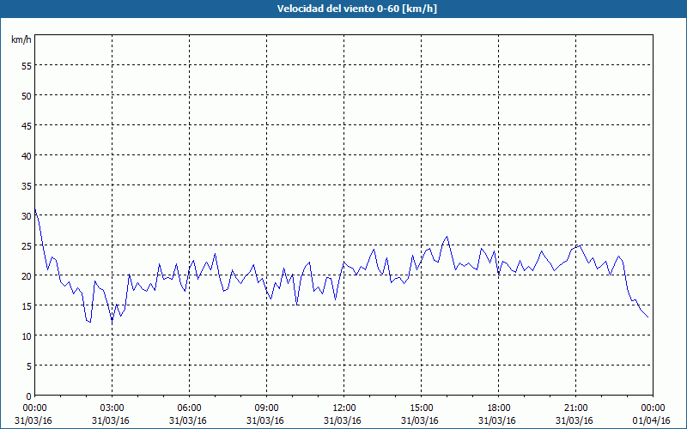Select the 50 value on the y-axis
Viewport: 687px width, 429px height.
(x=27, y=95)
